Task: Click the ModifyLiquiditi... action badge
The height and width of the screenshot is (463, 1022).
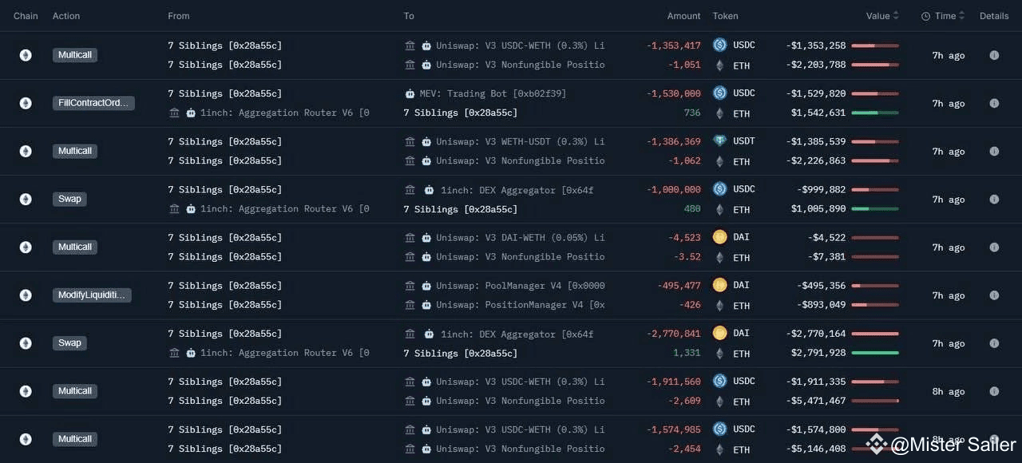Action: click(x=92, y=295)
